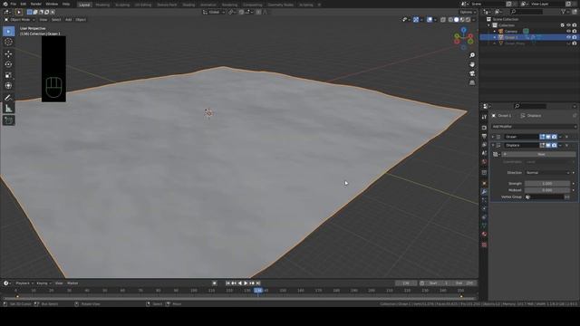Toggle X-ray display in the viewport header
580x326 pixels.
point(443,20)
